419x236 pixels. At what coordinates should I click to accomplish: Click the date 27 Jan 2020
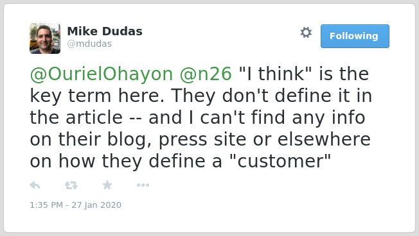(96, 205)
